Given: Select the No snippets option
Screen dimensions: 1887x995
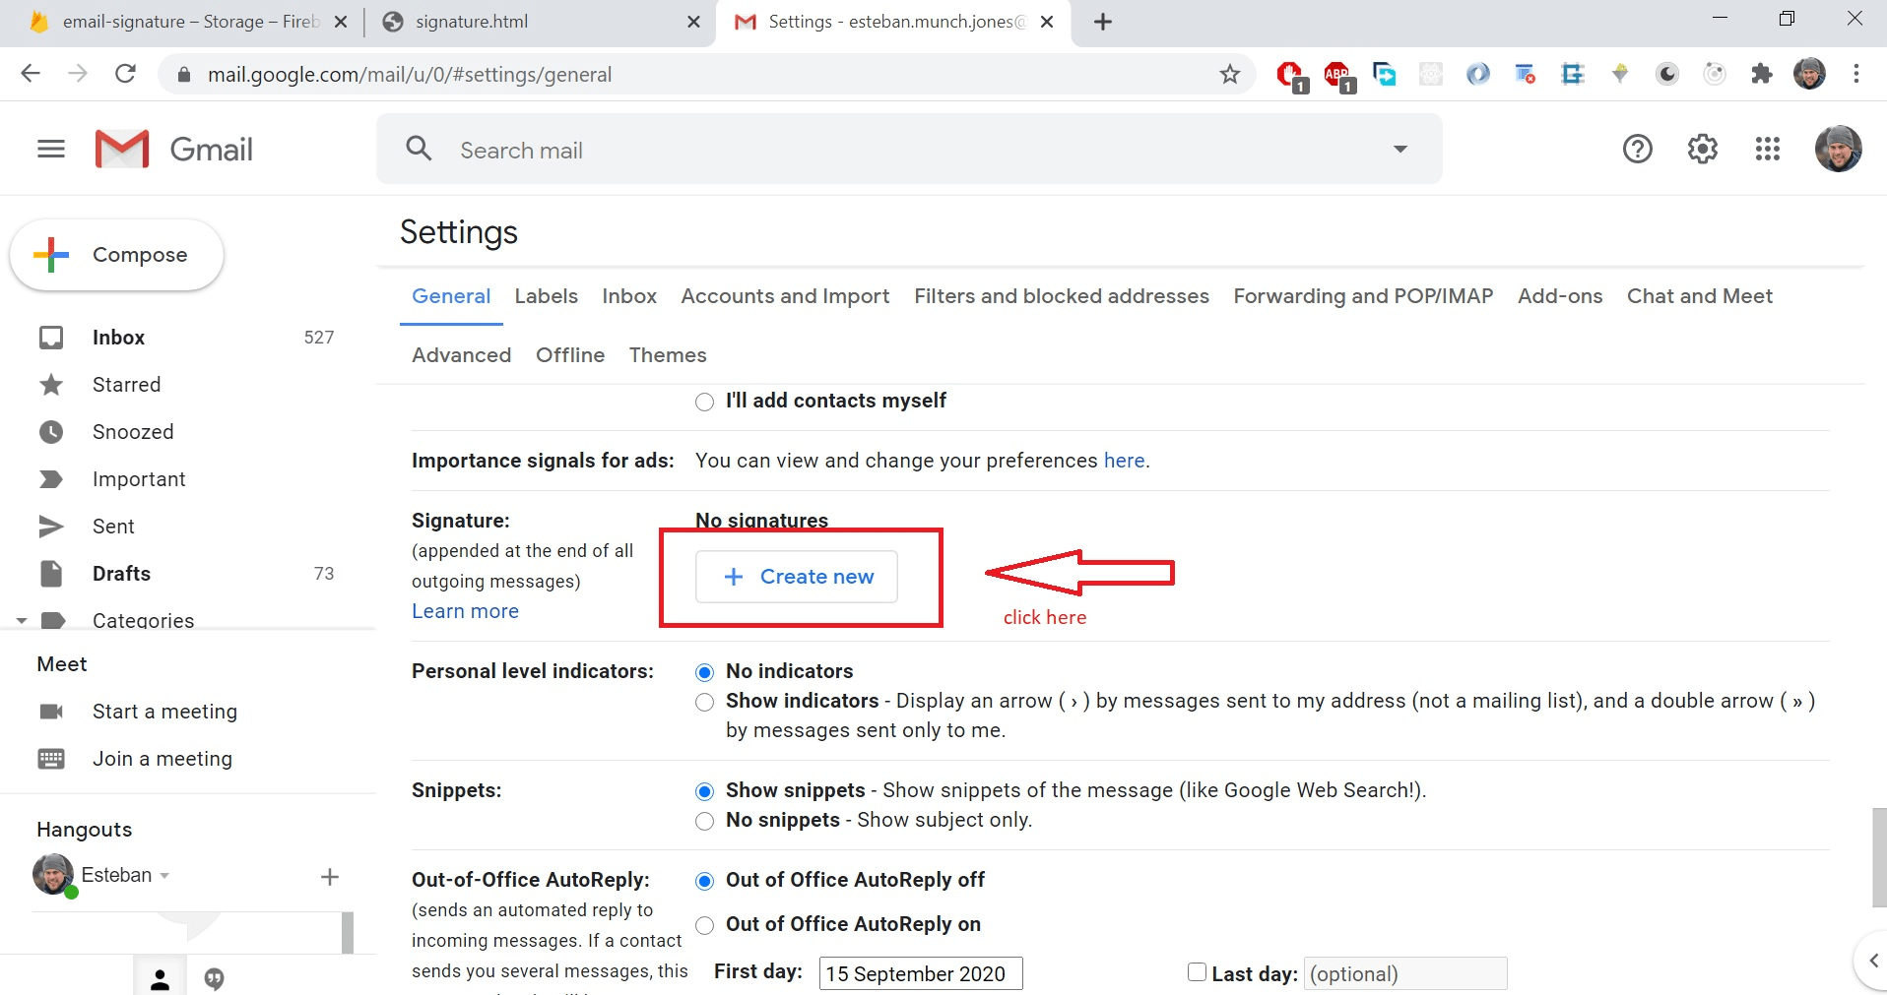Looking at the screenshot, I should click(x=704, y=821).
